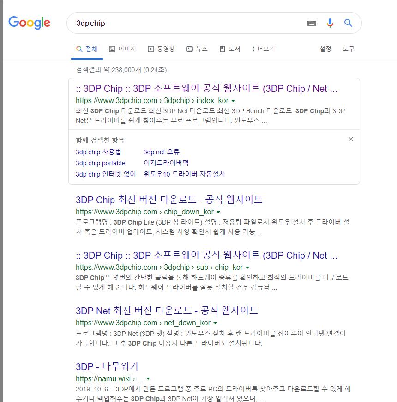
Task: Click the image icon beside 이미지 tab
Action: pos(112,49)
